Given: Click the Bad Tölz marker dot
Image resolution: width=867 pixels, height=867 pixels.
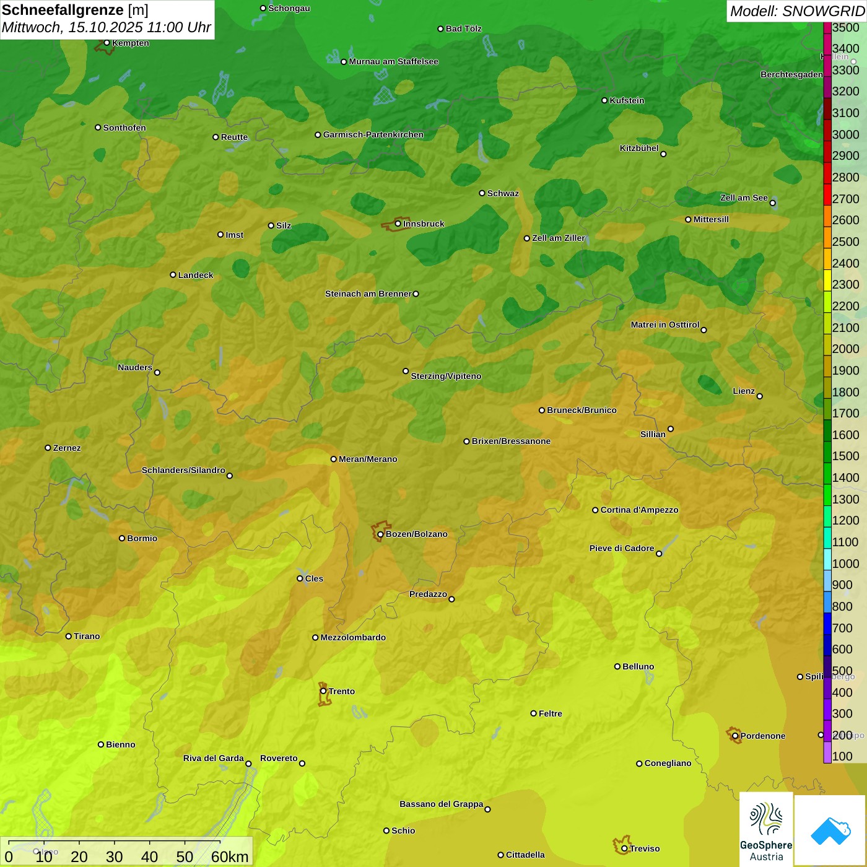Looking at the screenshot, I should pos(440,28).
